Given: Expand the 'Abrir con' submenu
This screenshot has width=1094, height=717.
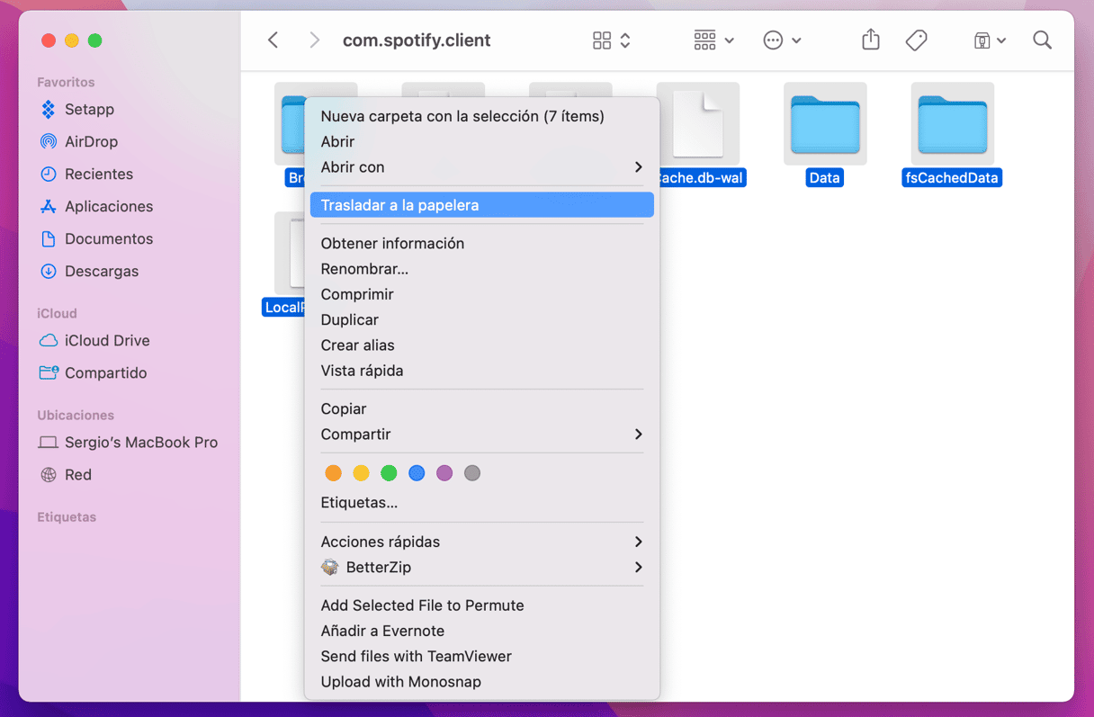Looking at the screenshot, I should pos(481,166).
